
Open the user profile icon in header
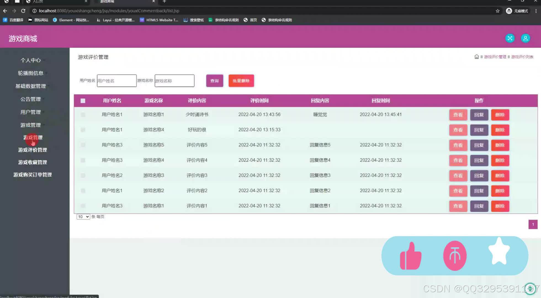(x=526, y=38)
